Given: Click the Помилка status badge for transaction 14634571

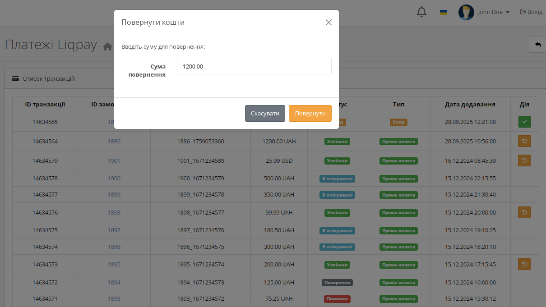Looking at the screenshot, I should [337, 299].
